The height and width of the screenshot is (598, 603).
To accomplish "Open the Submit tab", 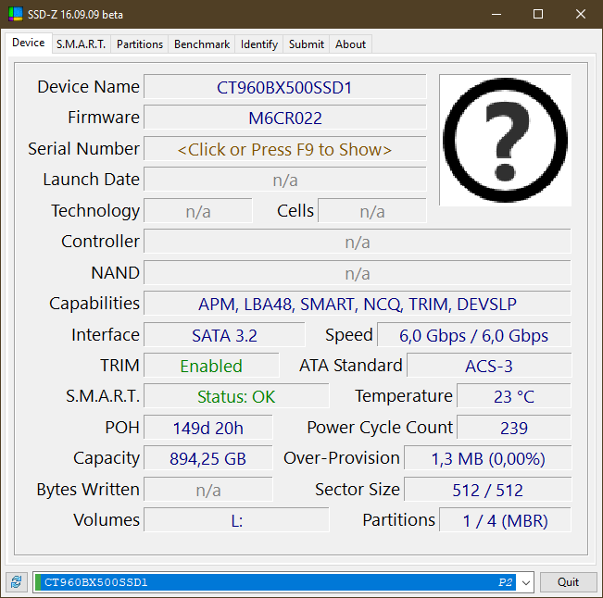I will point(306,44).
